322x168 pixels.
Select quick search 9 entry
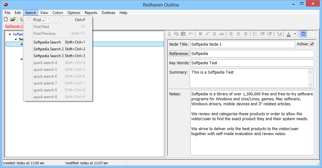coord(58,97)
